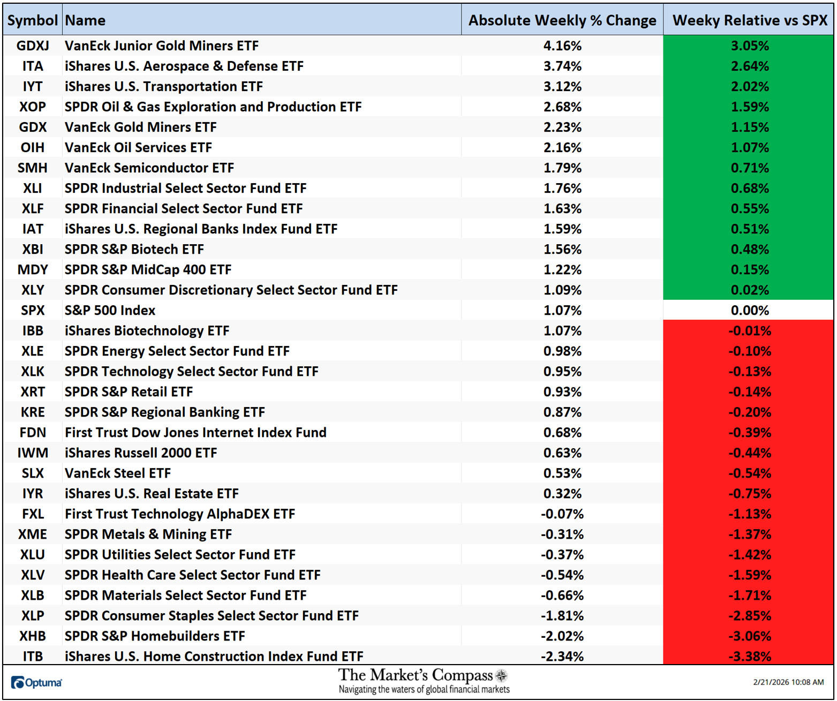Click the 0.00% relative value cell
Viewport: 837px width, 701px height.
[x=750, y=310]
